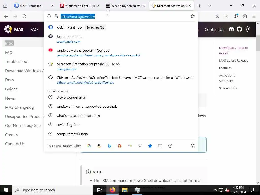This screenshot has height=195, width=260.
Task: Jump to Features section
Action: (x=225, y=68)
